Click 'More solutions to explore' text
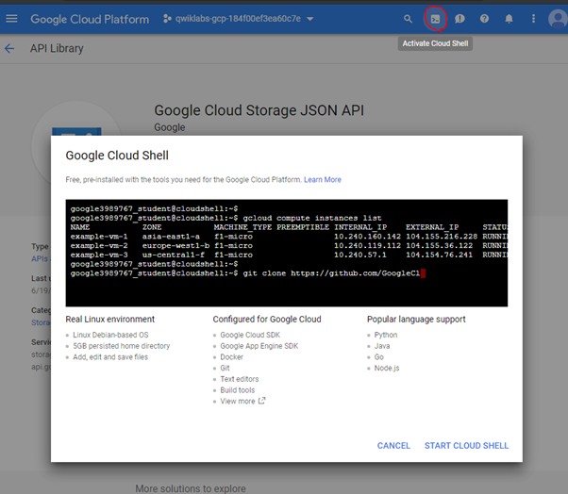 (191, 488)
